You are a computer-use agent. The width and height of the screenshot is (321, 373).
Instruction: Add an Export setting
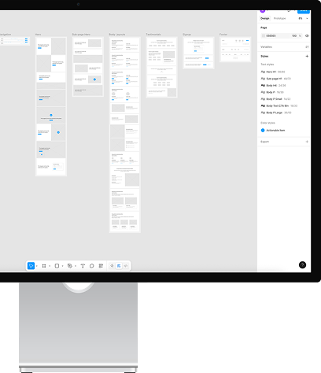[307, 142]
